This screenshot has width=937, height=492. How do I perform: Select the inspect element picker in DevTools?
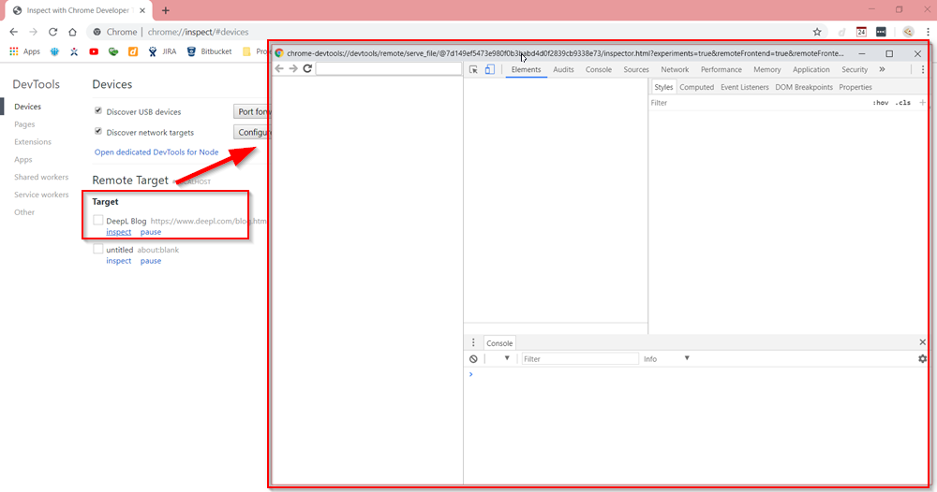473,70
